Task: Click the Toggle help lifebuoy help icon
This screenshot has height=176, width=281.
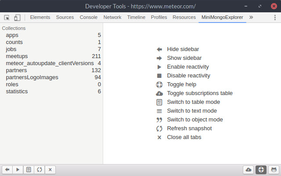Action: 159,84
